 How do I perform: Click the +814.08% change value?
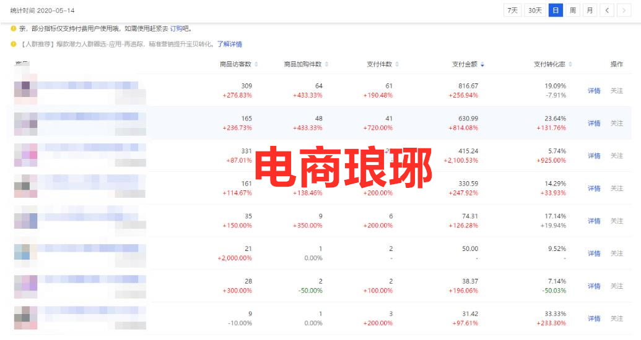[463, 128]
